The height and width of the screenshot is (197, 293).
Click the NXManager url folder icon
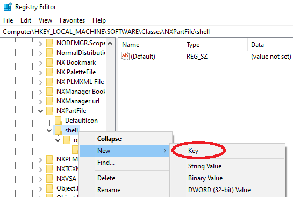click(49, 101)
